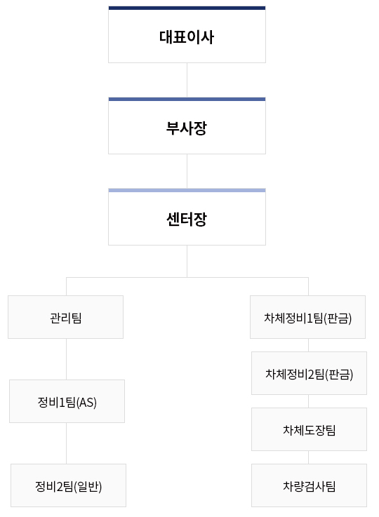Click the vertical line directly below 센터장 box
Screen dimensions: 379x517
click(x=187, y=261)
